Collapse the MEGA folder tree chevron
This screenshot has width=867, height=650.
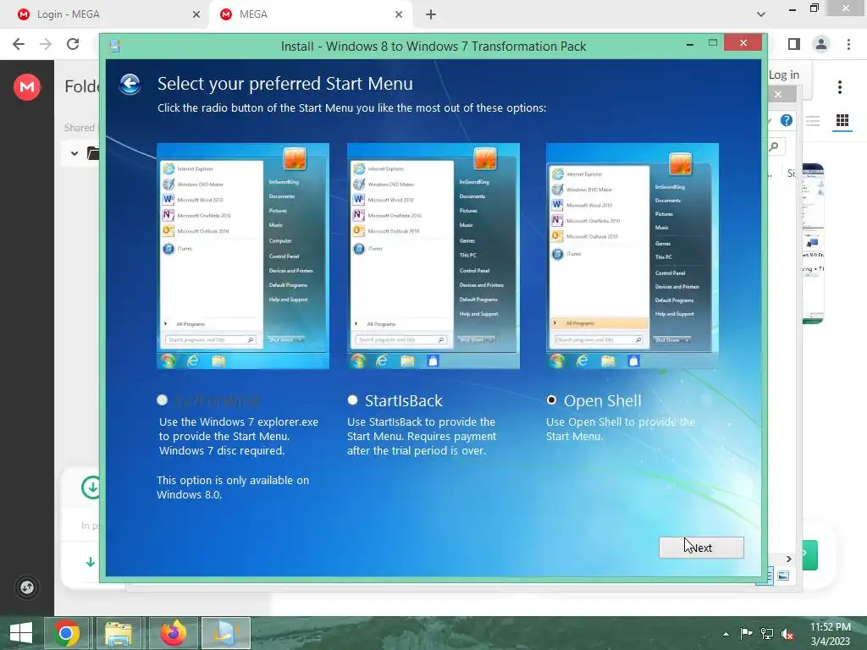pos(75,153)
